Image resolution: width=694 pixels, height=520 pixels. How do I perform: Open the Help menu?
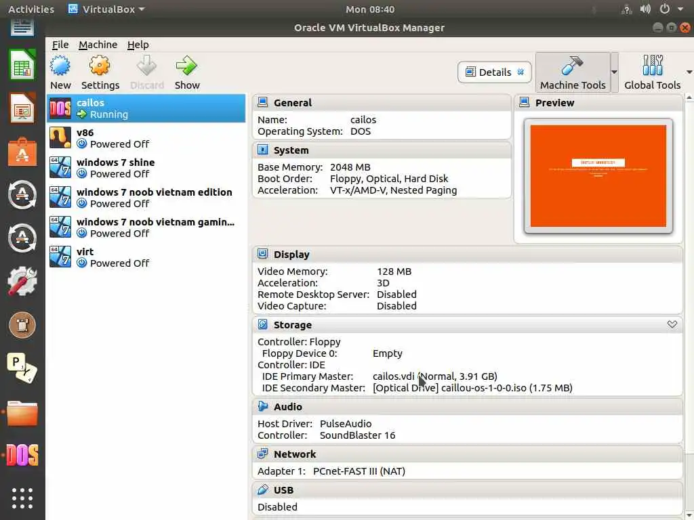[x=138, y=45]
